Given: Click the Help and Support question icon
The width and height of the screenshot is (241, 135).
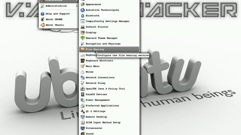Looking at the screenshot, I should click(43, 14).
